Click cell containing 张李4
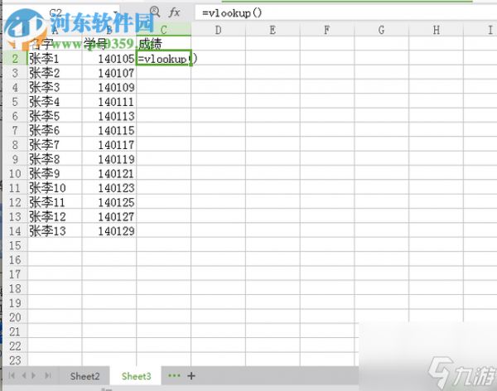Viewport: 497px width, 391px height. tap(55, 102)
